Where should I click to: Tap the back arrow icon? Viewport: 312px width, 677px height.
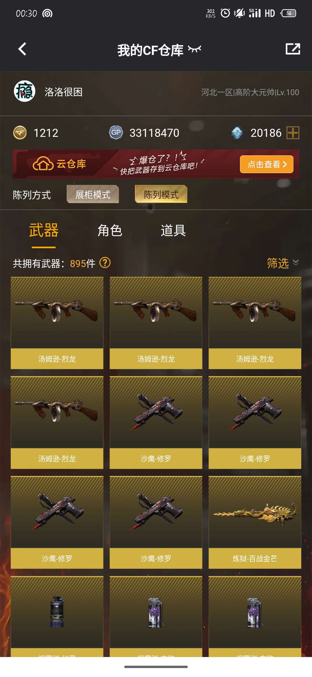click(x=22, y=49)
